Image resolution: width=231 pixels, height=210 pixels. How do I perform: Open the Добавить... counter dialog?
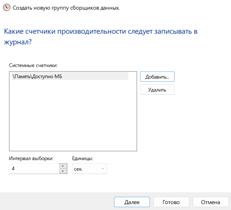pos(157,77)
